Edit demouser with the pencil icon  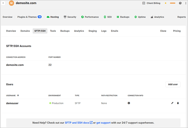(x=172, y=103)
